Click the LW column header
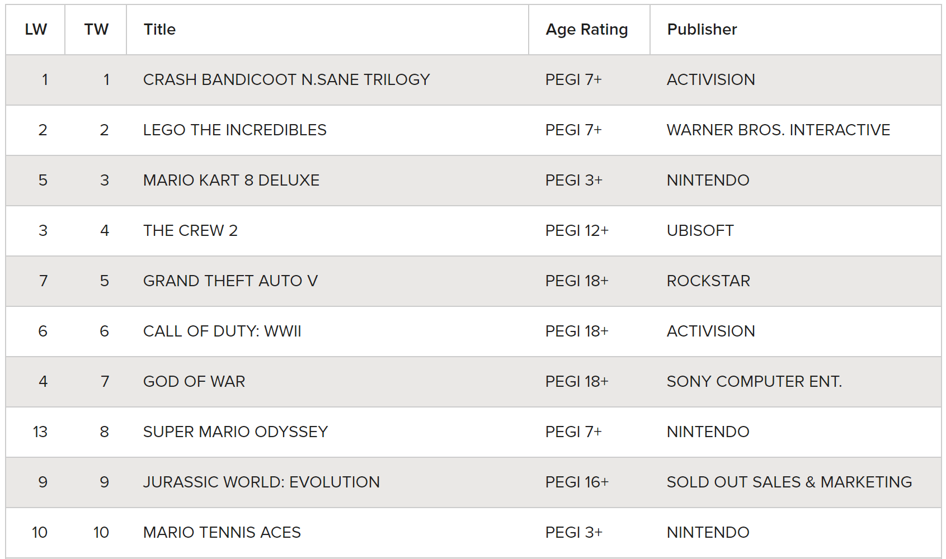 coord(36,30)
